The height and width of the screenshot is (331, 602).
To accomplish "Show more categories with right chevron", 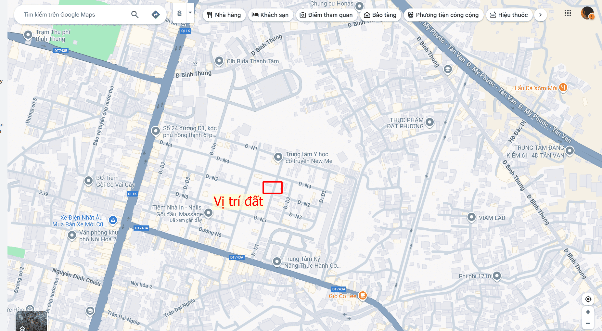I will click(541, 15).
